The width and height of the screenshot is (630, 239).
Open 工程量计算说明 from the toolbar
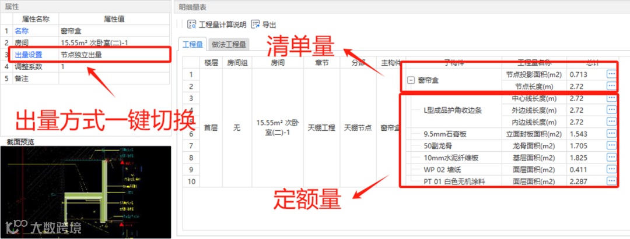(x=217, y=25)
